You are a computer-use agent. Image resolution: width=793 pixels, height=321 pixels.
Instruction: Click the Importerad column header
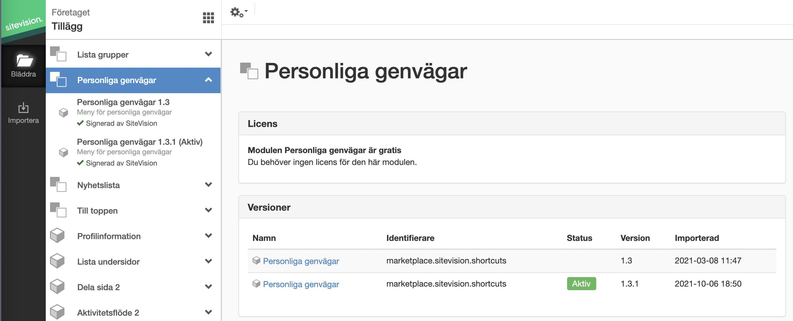[697, 238]
